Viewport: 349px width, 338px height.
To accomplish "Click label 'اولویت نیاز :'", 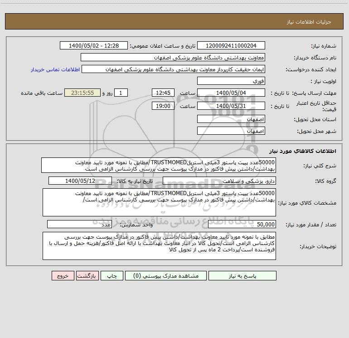I will 324,82.
